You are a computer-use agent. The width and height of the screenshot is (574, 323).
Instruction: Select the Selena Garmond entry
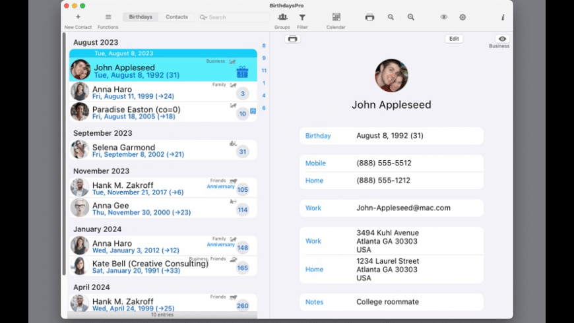pyautogui.click(x=163, y=150)
